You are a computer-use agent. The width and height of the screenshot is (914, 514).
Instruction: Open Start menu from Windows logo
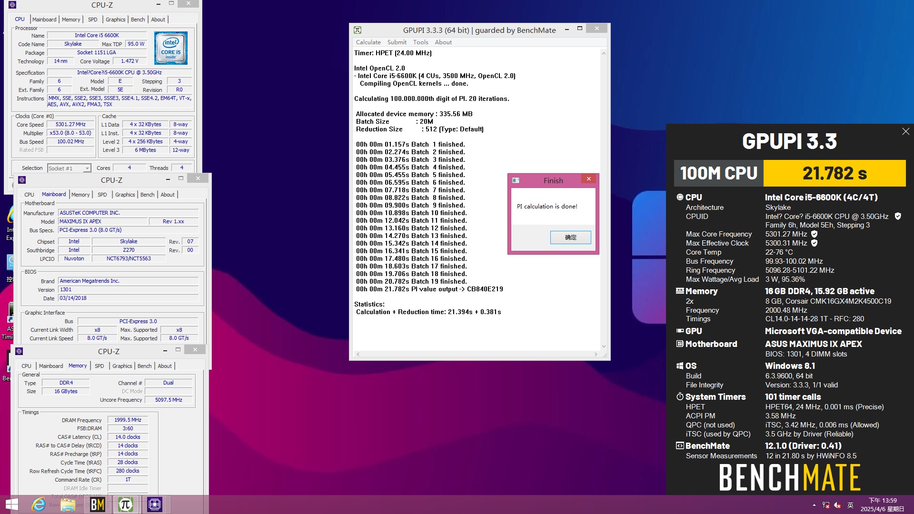[11, 504]
